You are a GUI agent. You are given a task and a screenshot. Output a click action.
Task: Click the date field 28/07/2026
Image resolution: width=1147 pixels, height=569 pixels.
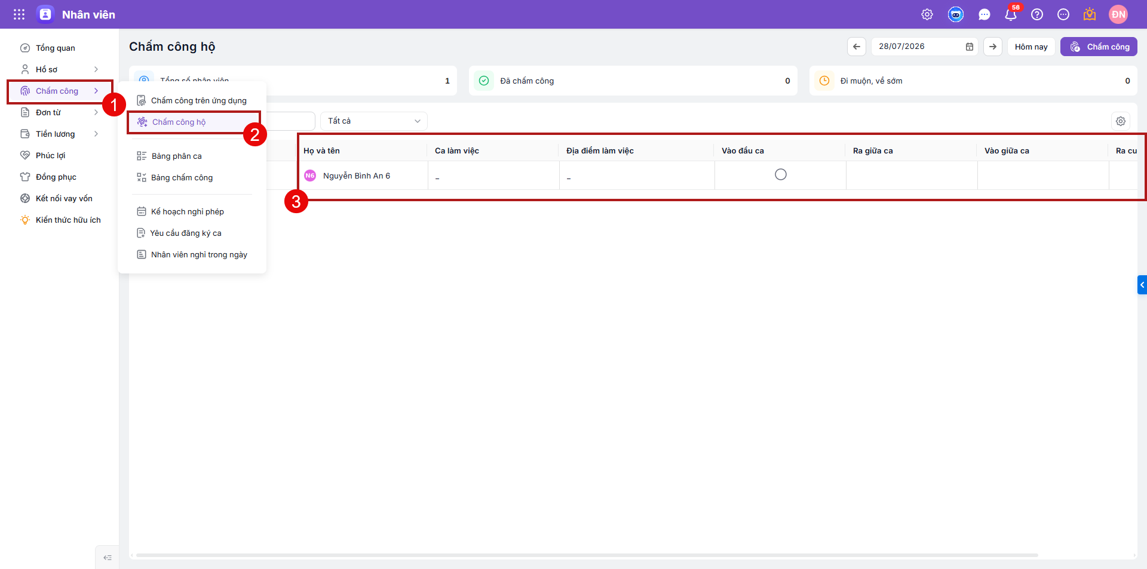[x=924, y=47]
